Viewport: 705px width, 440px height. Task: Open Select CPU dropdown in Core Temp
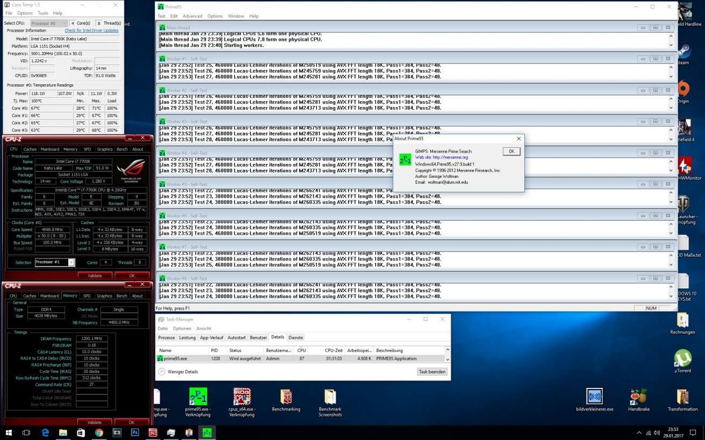coord(49,23)
